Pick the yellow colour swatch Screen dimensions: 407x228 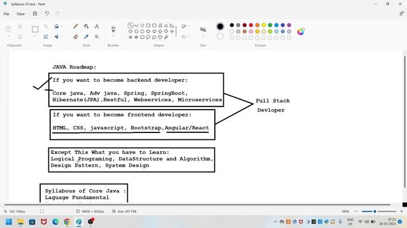[x=264, y=25]
